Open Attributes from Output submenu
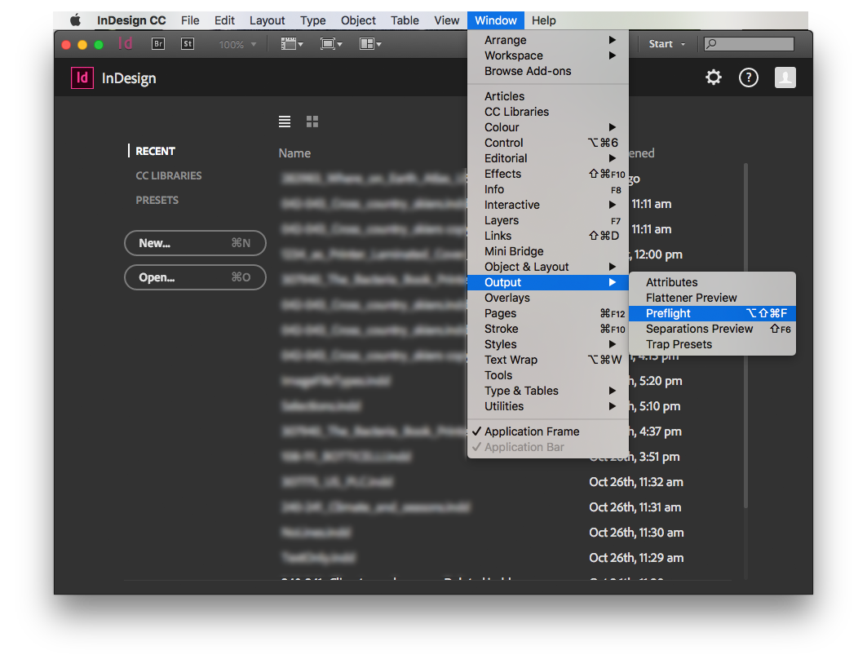This screenshot has width=867, height=668. coord(712,282)
